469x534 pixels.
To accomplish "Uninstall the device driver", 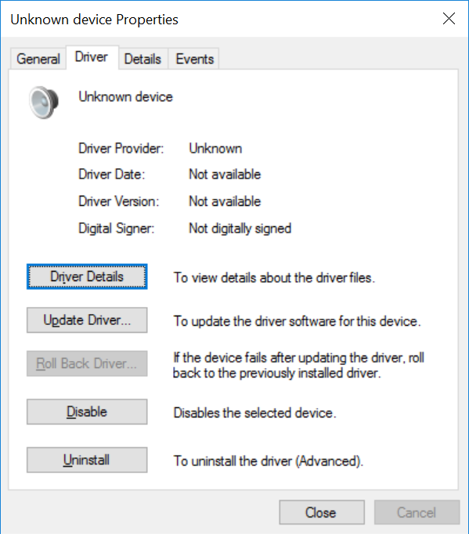I will 87,460.
